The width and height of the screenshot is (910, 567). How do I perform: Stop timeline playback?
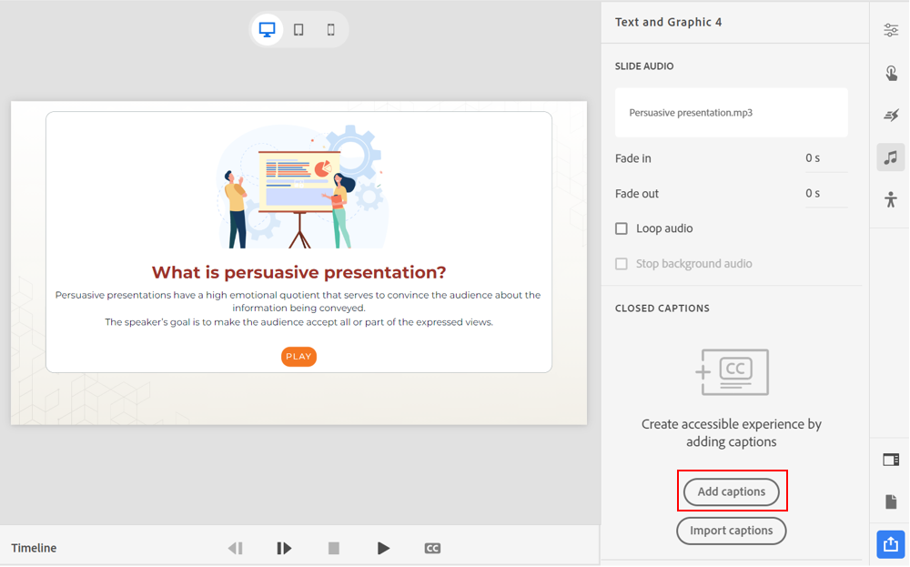click(x=334, y=548)
